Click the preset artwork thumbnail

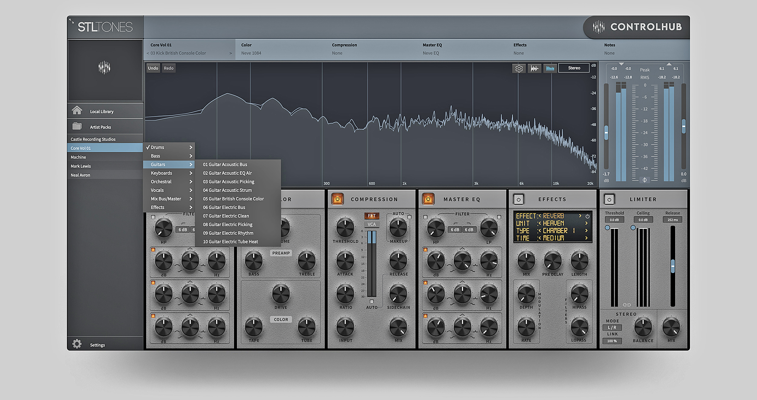105,70
